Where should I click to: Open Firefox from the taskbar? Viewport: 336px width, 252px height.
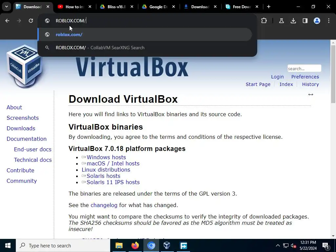click(x=135, y=245)
